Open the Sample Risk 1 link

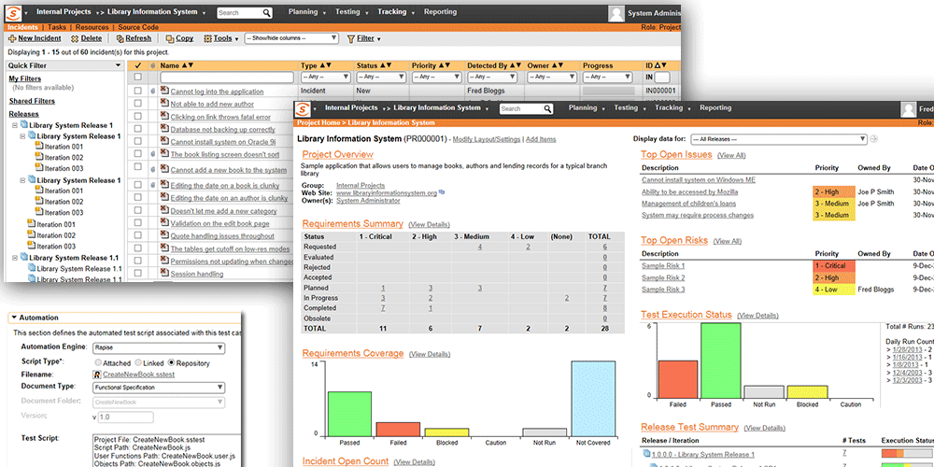(x=663, y=266)
